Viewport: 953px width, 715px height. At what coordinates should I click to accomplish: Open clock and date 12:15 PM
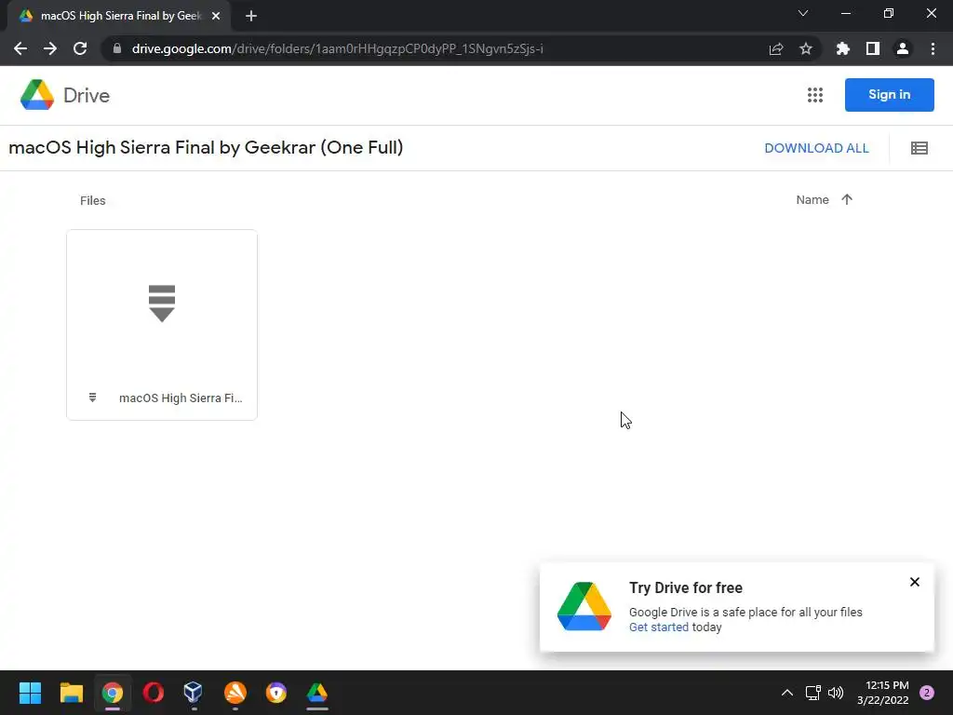882,693
